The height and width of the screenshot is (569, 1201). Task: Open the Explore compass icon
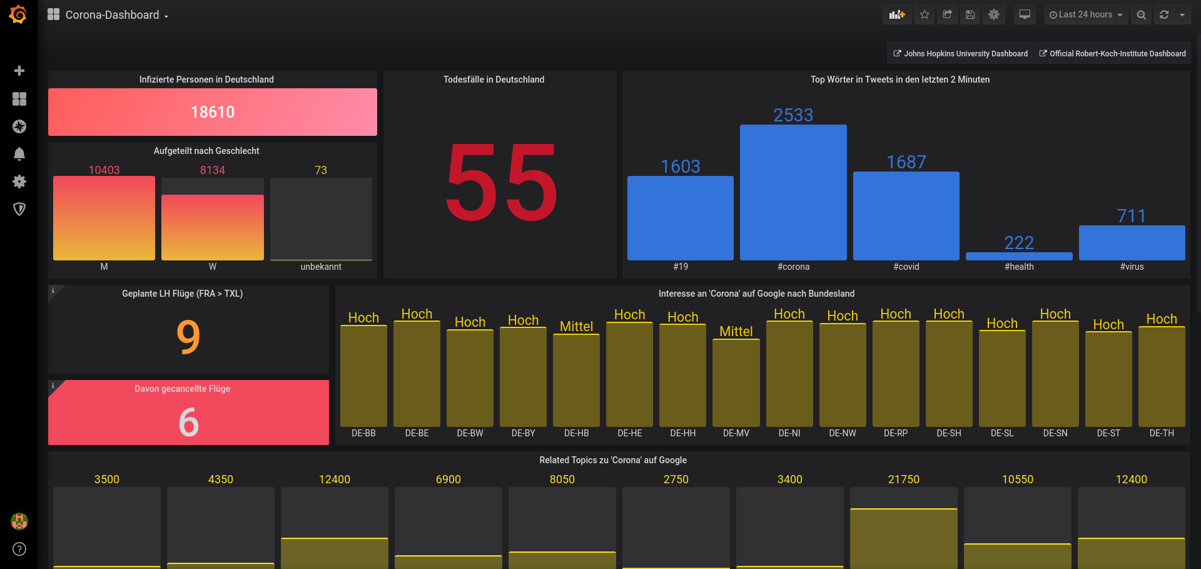click(19, 126)
